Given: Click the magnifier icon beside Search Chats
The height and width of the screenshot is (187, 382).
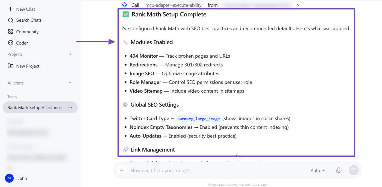Looking at the screenshot, I should (11, 20).
